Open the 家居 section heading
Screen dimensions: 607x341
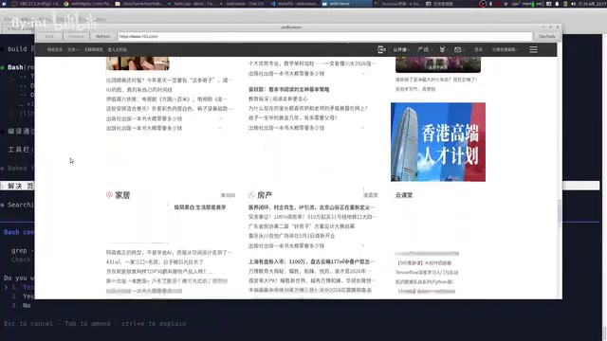pos(122,195)
